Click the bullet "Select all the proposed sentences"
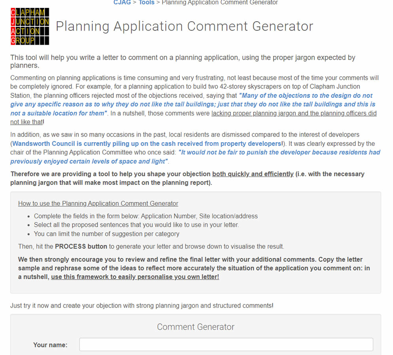393x355 pixels. tap(136, 225)
